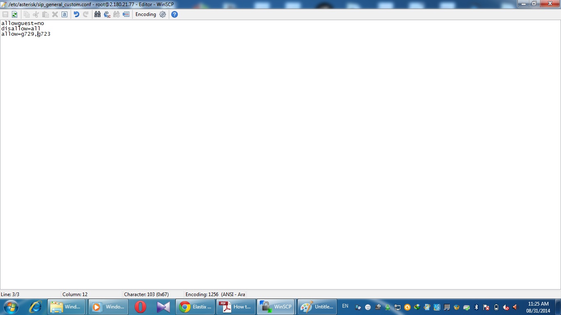Click in the disallow=all line
Screen dimensions: 561x315
tap(21, 29)
